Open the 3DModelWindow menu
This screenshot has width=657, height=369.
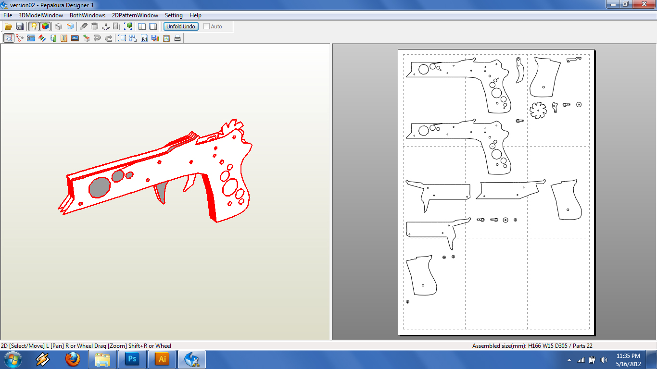[x=41, y=15]
